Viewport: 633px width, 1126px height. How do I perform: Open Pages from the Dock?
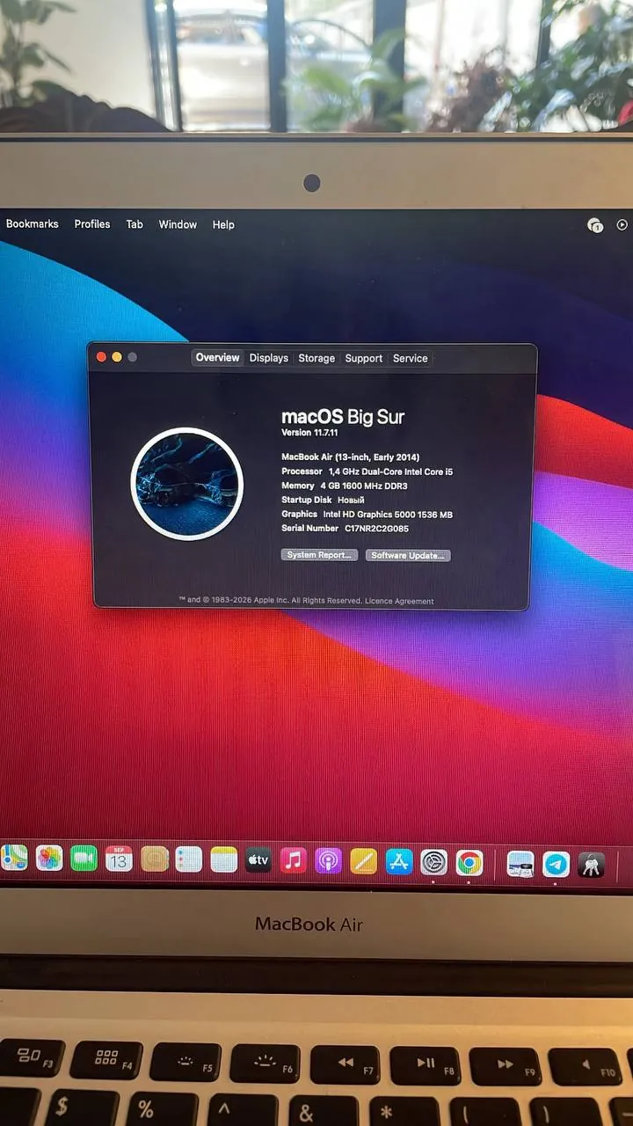(364, 860)
